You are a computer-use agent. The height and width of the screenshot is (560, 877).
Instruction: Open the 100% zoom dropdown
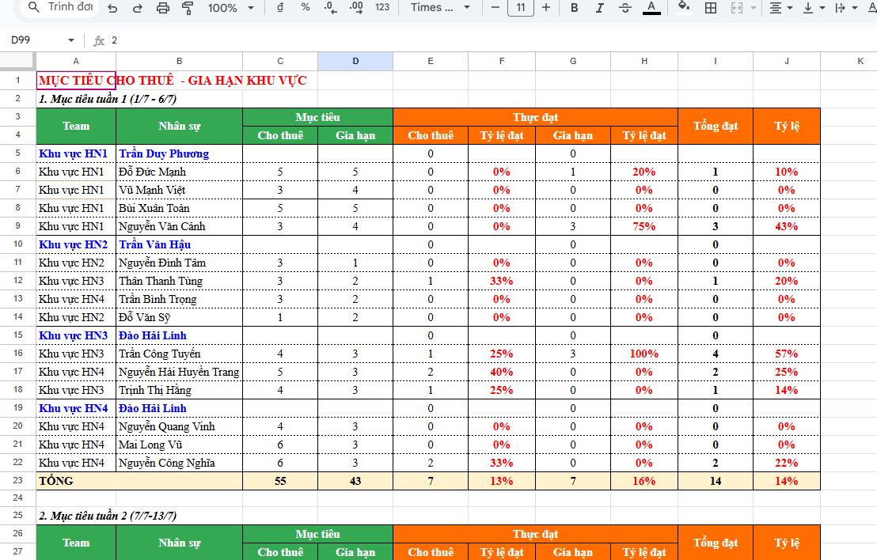coord(230,8)
